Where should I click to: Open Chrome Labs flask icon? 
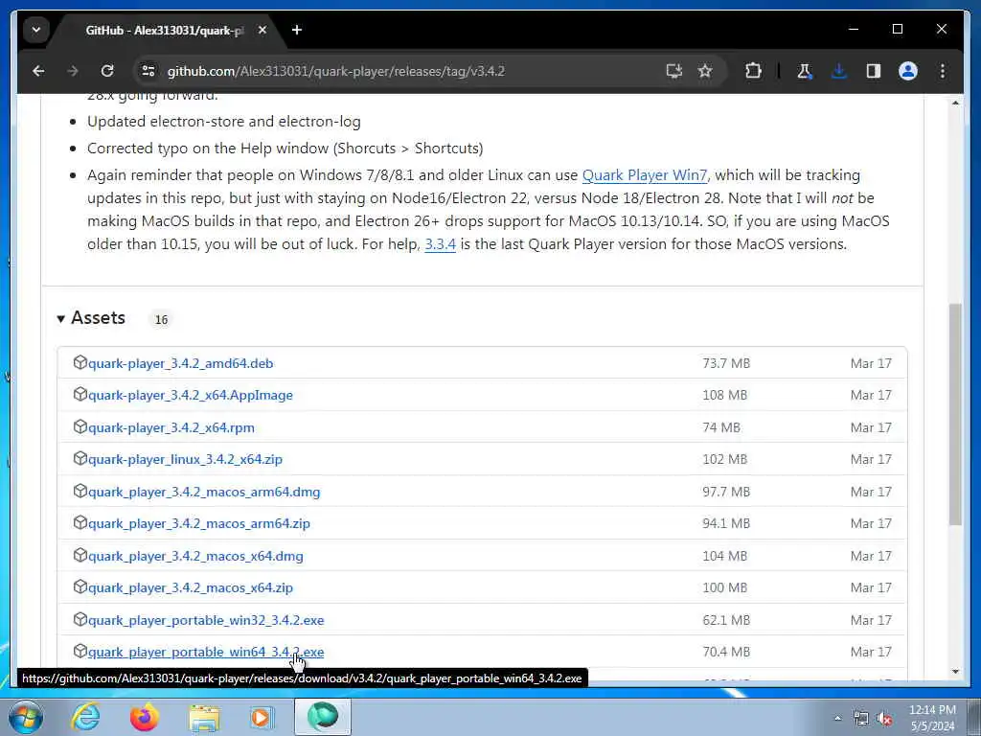pos(805,71)
